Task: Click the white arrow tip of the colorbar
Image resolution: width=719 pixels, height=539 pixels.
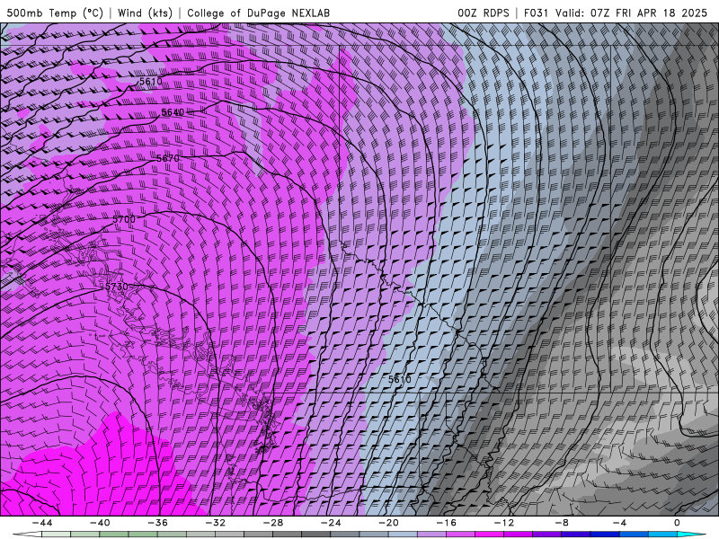Action: pos(27,535)
